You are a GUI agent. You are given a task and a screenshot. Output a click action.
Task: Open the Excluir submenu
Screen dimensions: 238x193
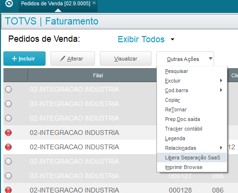coord(191,81)
